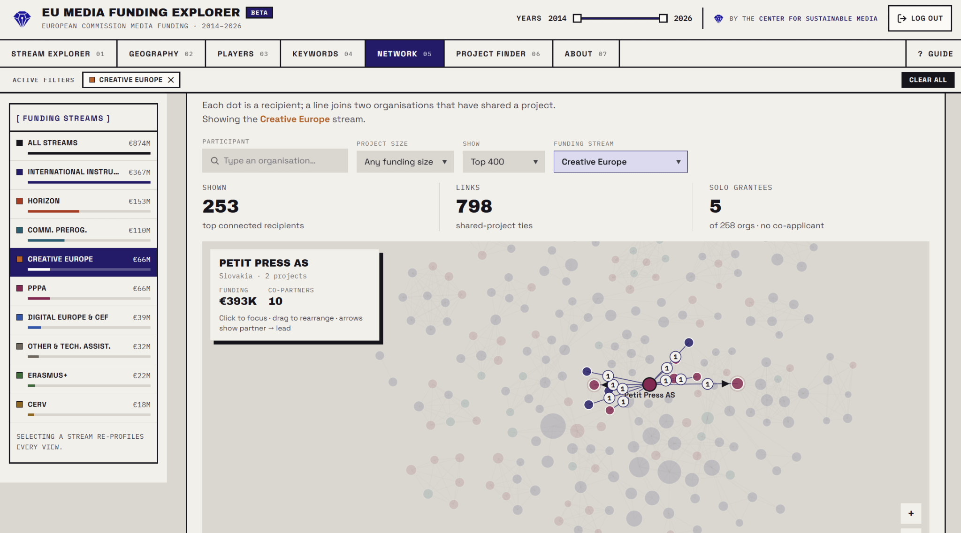Open the Guide help
This screenshot has width=961, height=533.
(935, 54)
